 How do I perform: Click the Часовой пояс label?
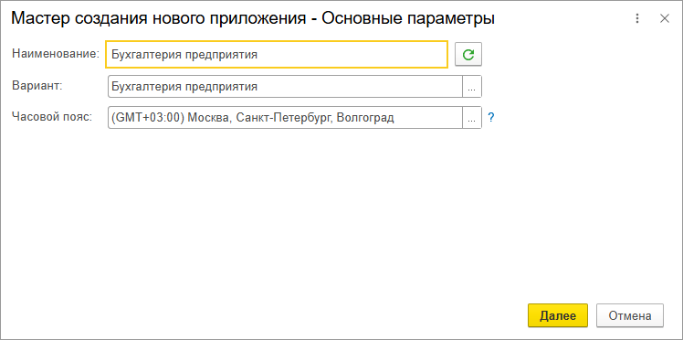[x=52, y=117]
